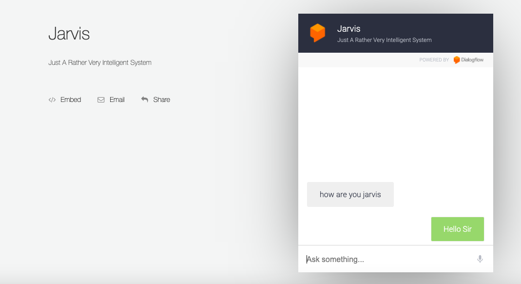Viewport: 521px width, 284px height.
Task: Click the Hello Sir response bubble
Action: click(x=457, y=228)
